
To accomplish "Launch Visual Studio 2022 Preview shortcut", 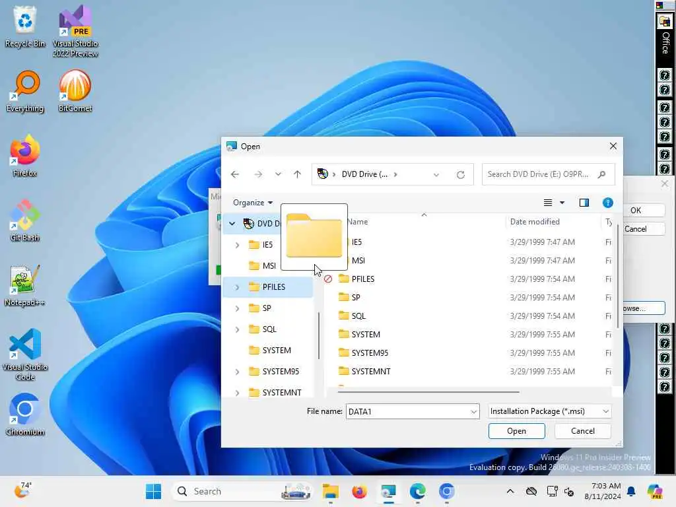I will (75, 31).
